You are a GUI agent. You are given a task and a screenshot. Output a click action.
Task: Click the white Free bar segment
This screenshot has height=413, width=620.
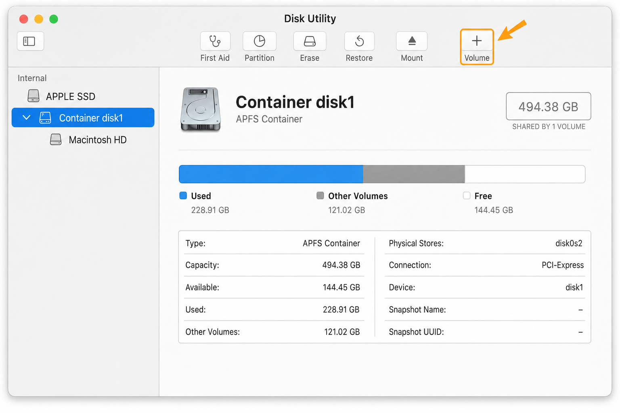tap(525, 174)
